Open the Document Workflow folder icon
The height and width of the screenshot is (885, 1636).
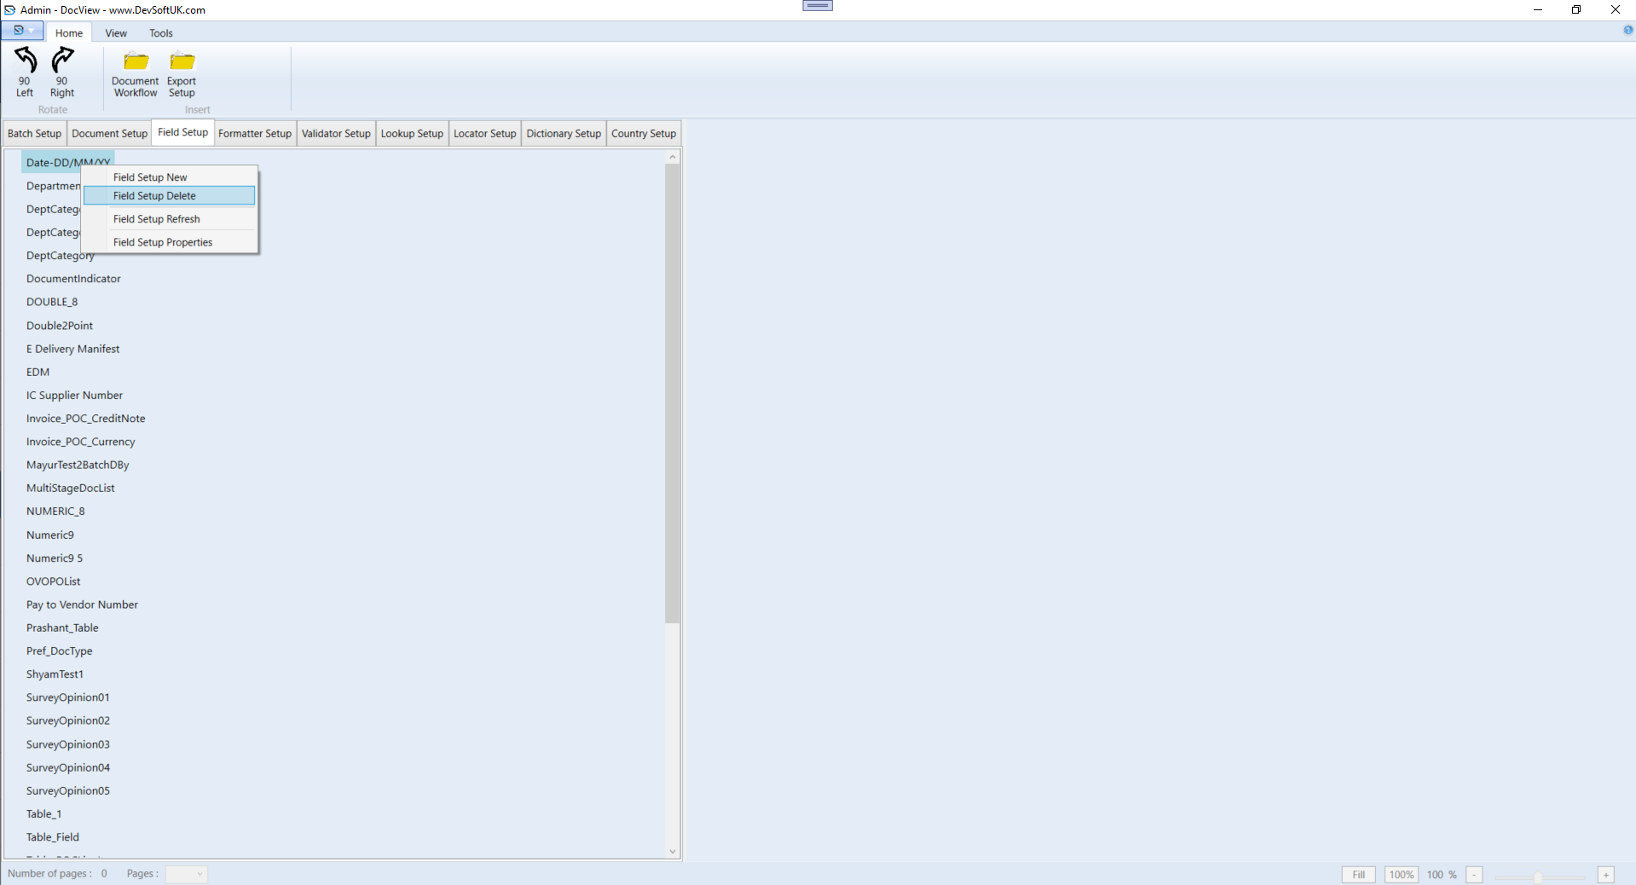(x=136, y=74)
